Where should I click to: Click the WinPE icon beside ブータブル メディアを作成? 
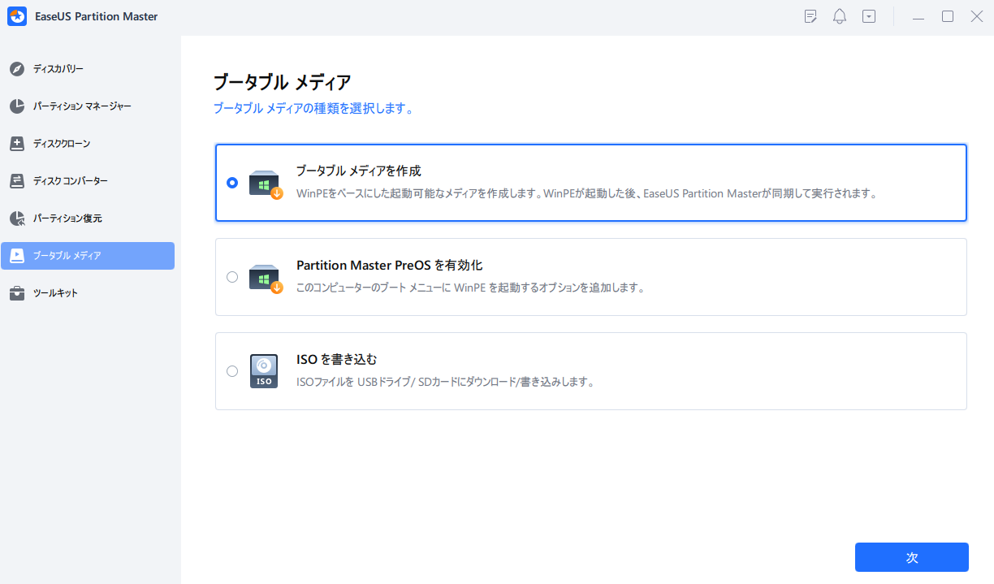[265, 184]
